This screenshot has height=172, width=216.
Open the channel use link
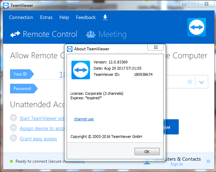pos(84,119)
